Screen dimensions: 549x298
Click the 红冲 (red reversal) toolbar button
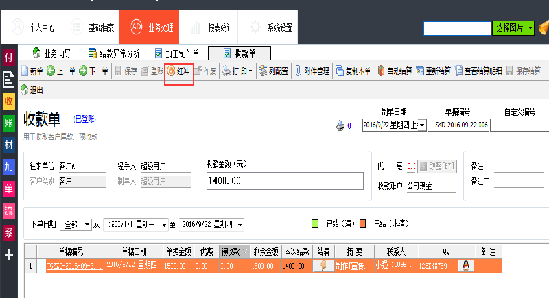(178, 71)
